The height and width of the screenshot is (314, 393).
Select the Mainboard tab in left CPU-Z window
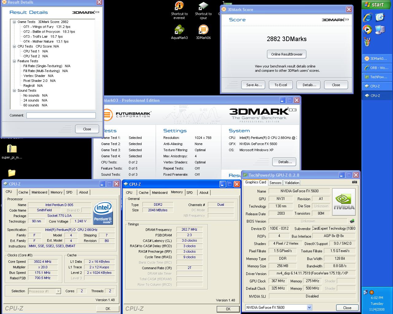[39, 192]
